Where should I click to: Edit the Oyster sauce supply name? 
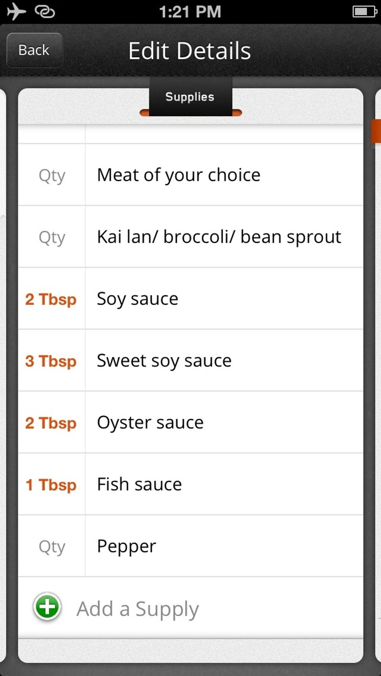point(150,423)
